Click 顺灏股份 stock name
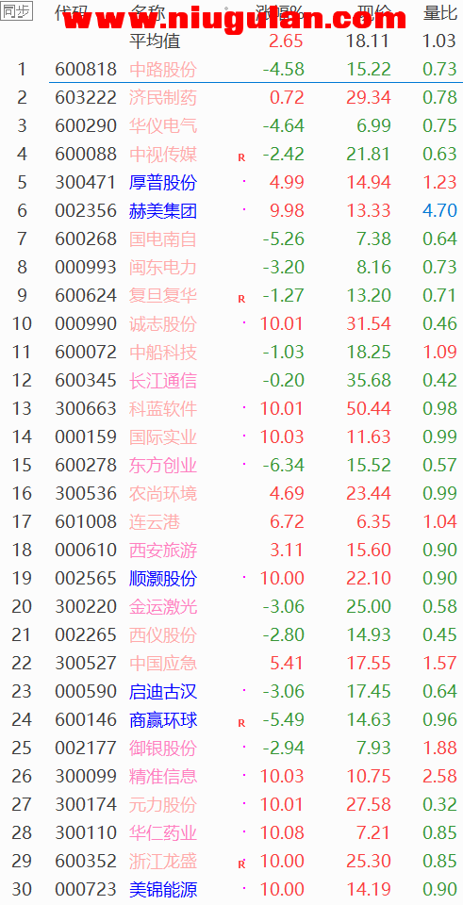The image size is (463, 905). click(163, 578)
